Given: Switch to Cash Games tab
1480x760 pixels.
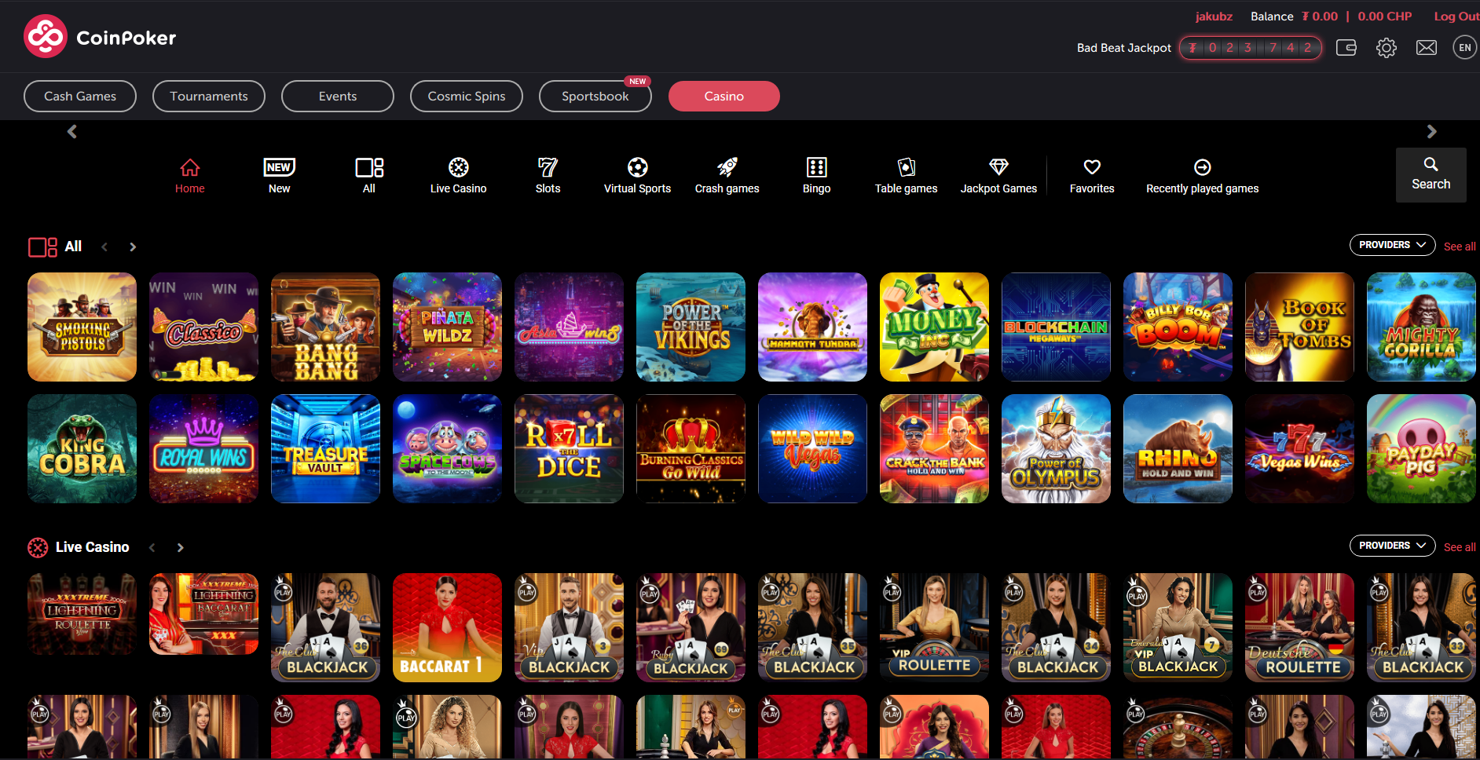Looking at the screenshot, I should click(x=80, y=97).
